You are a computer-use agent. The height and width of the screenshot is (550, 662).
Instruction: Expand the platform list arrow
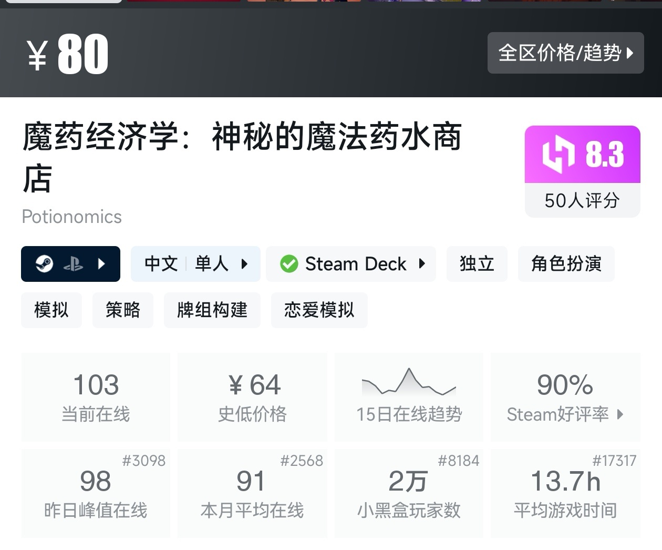(102, 264)
